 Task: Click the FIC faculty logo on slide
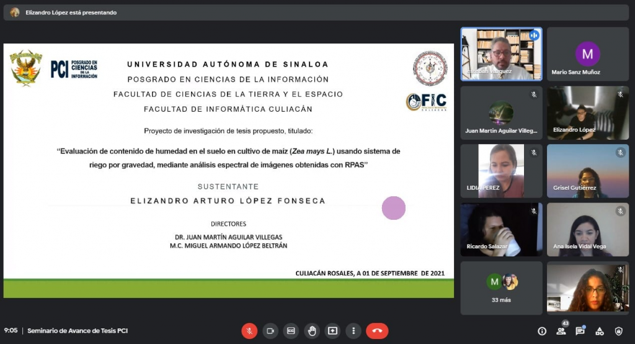tap(427, 101)
